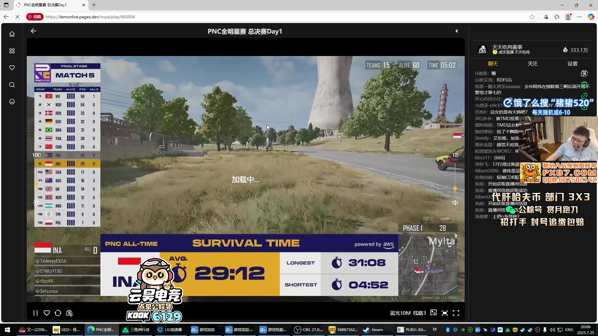598x336 pixels.
Task: Switch to the 关注 tab
Action: point(533,64)
